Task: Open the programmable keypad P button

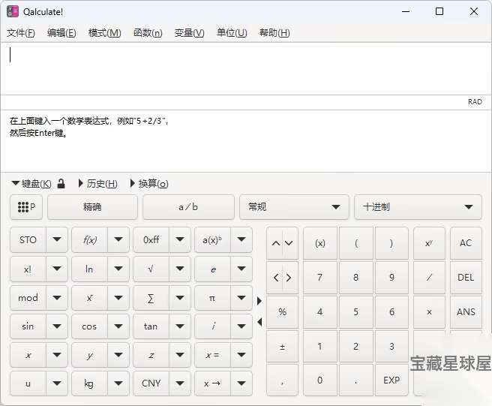Action: [26, 207]
